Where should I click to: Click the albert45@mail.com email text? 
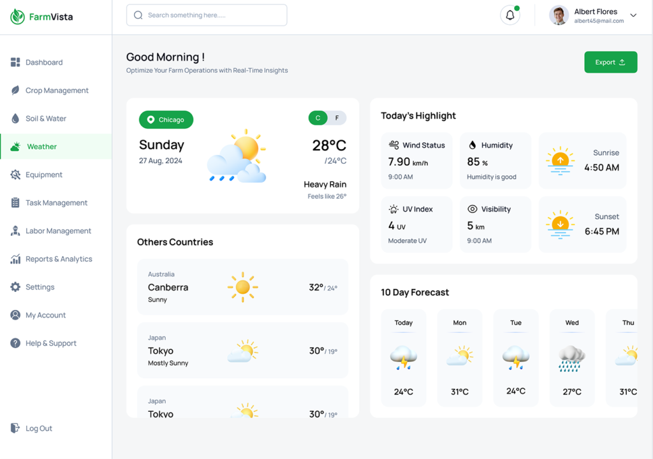599,21
